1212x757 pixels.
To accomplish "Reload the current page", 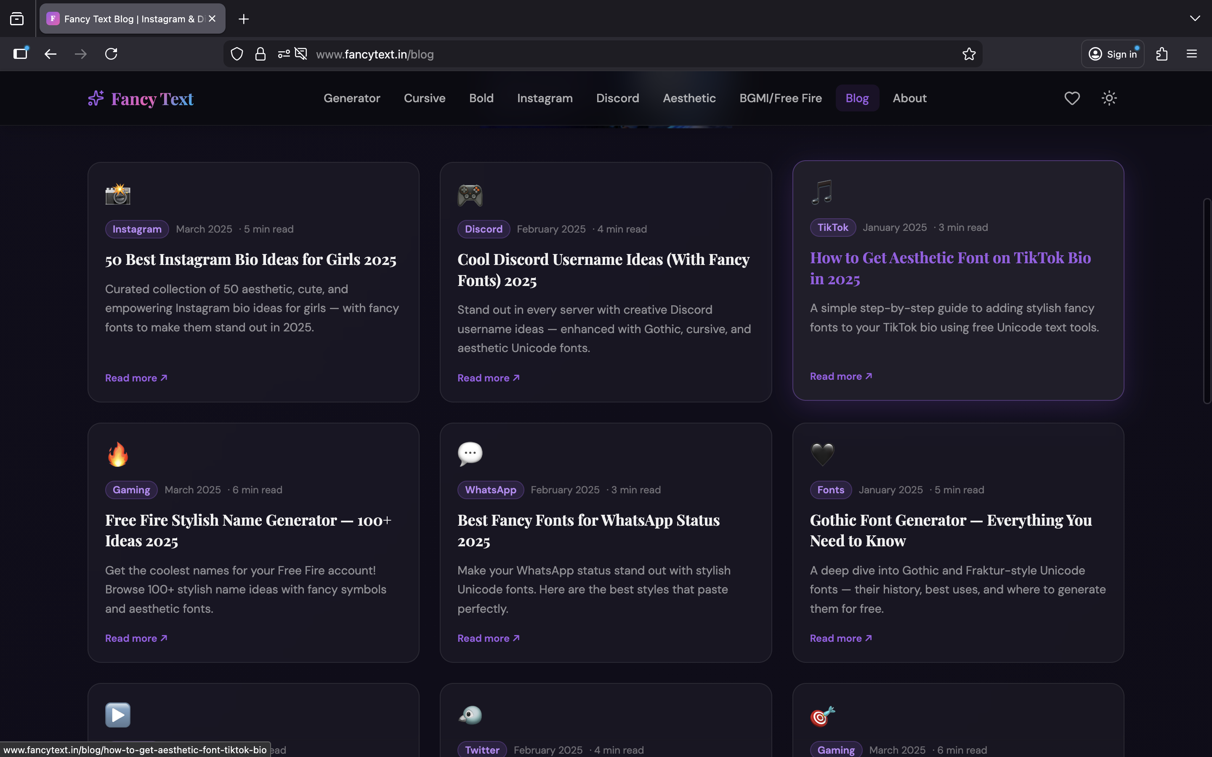I will coord(111,54).
